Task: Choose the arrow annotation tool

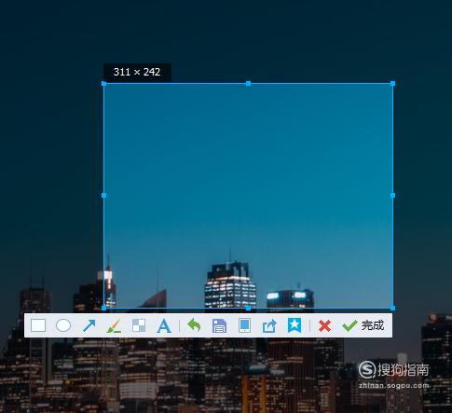Action: [89, 325]
